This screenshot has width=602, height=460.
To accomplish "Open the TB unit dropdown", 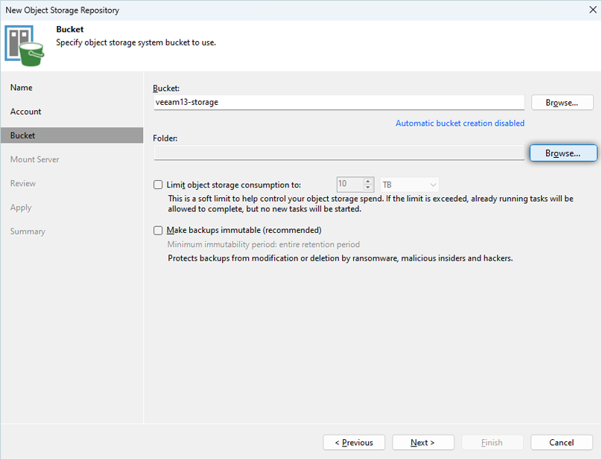I will point(409,185).
